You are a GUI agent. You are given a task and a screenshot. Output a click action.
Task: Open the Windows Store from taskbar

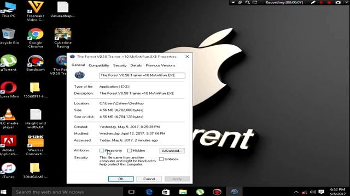(x=166, y=192)
